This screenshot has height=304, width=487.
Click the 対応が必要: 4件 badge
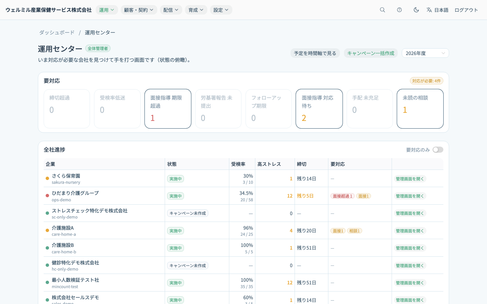click(426, 81)
